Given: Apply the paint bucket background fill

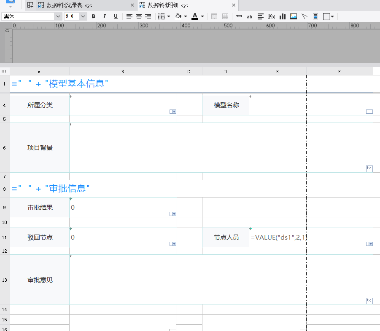Looking at the screenshot, I should (x=178, y=16).
